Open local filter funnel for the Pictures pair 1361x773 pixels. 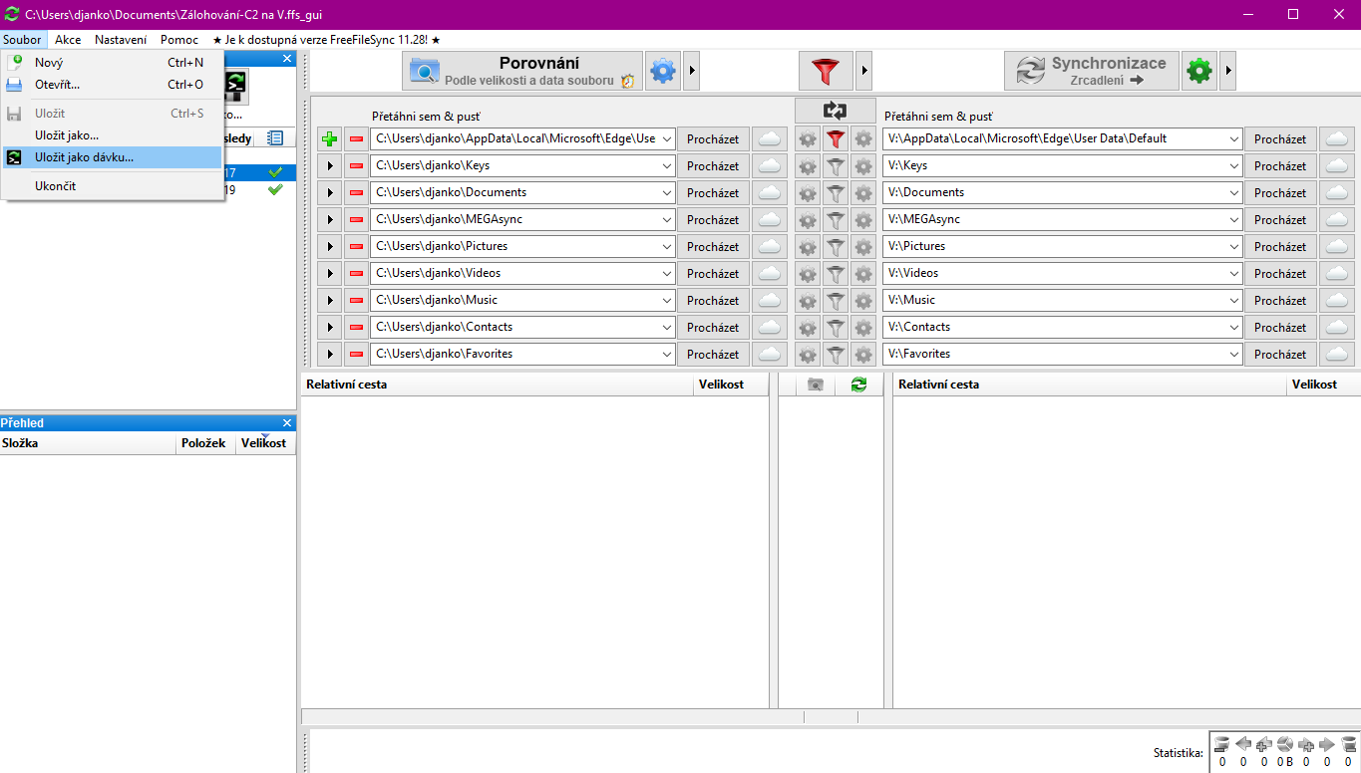(836, 247)
